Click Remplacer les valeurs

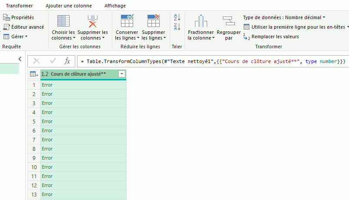(275, 37)
